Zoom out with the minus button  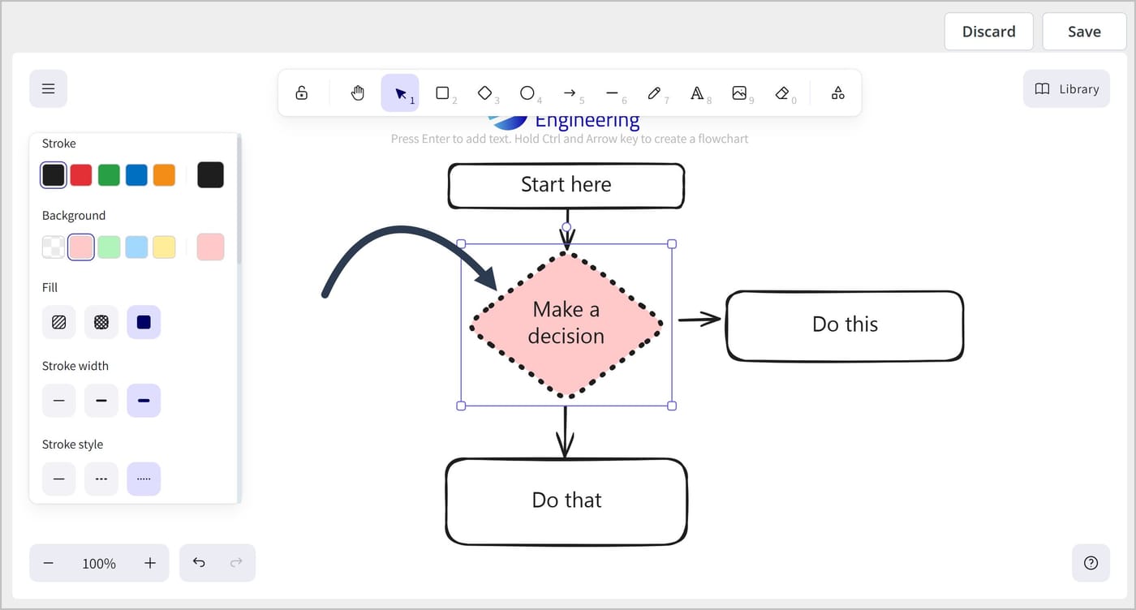pos(49,563)
